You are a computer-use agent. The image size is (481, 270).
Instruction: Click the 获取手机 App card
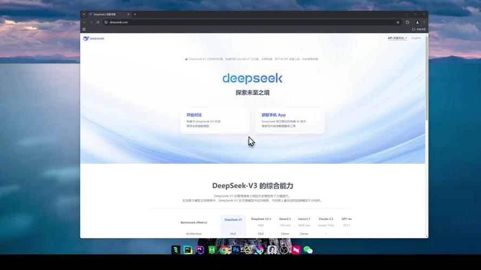(x=290, y=120)
